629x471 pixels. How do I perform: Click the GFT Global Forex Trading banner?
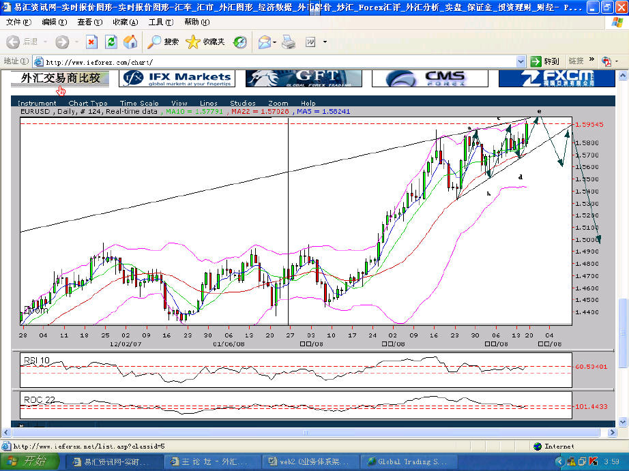tap(304, 78)
